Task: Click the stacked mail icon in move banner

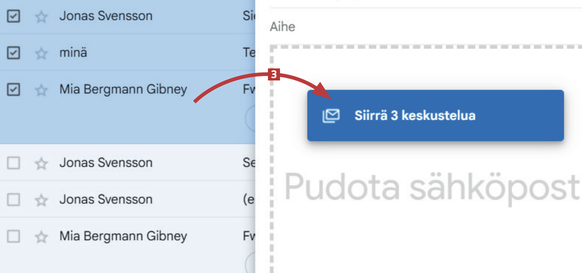Action: click(x=331, y=116)
